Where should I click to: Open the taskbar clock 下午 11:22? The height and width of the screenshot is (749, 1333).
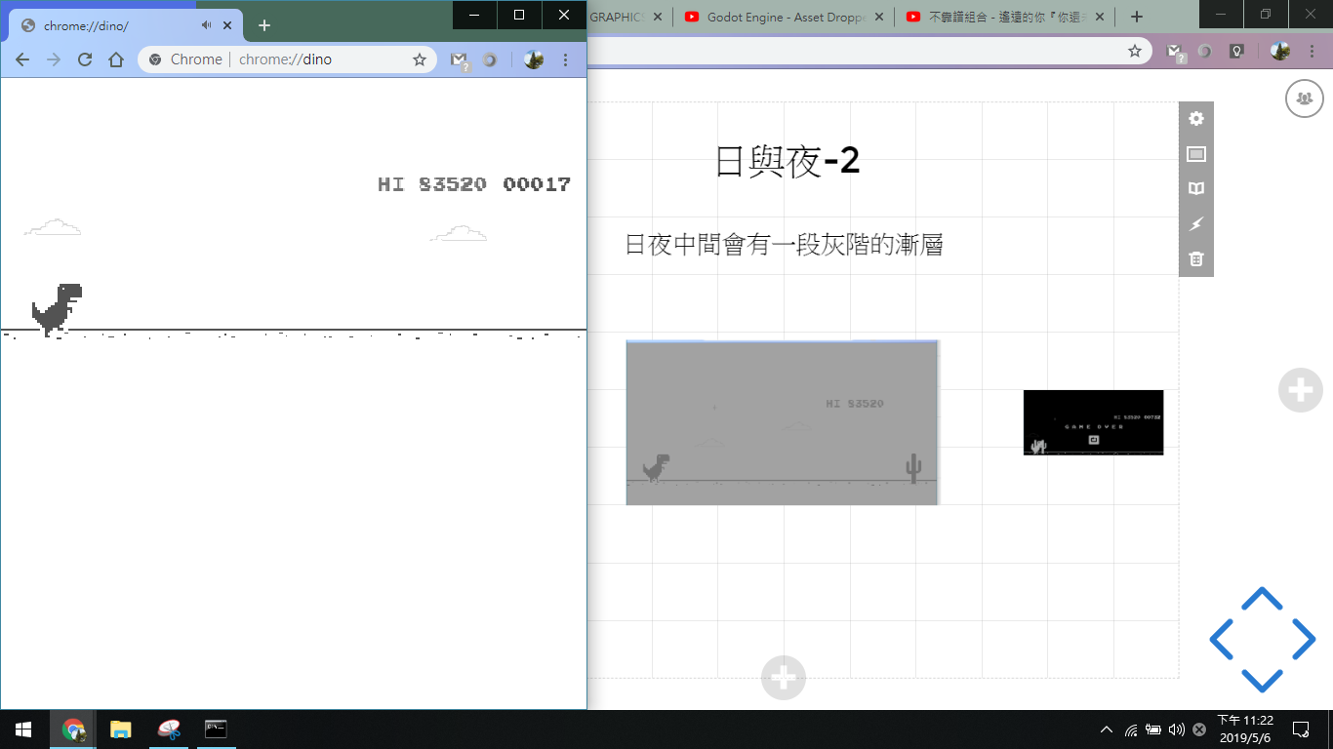(1244, 729)
